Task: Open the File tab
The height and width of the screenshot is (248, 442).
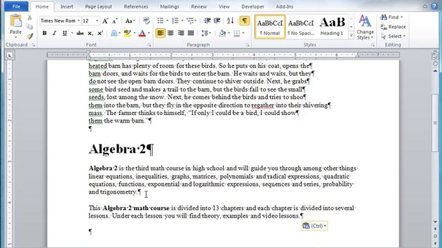Action: pos(17,6)
